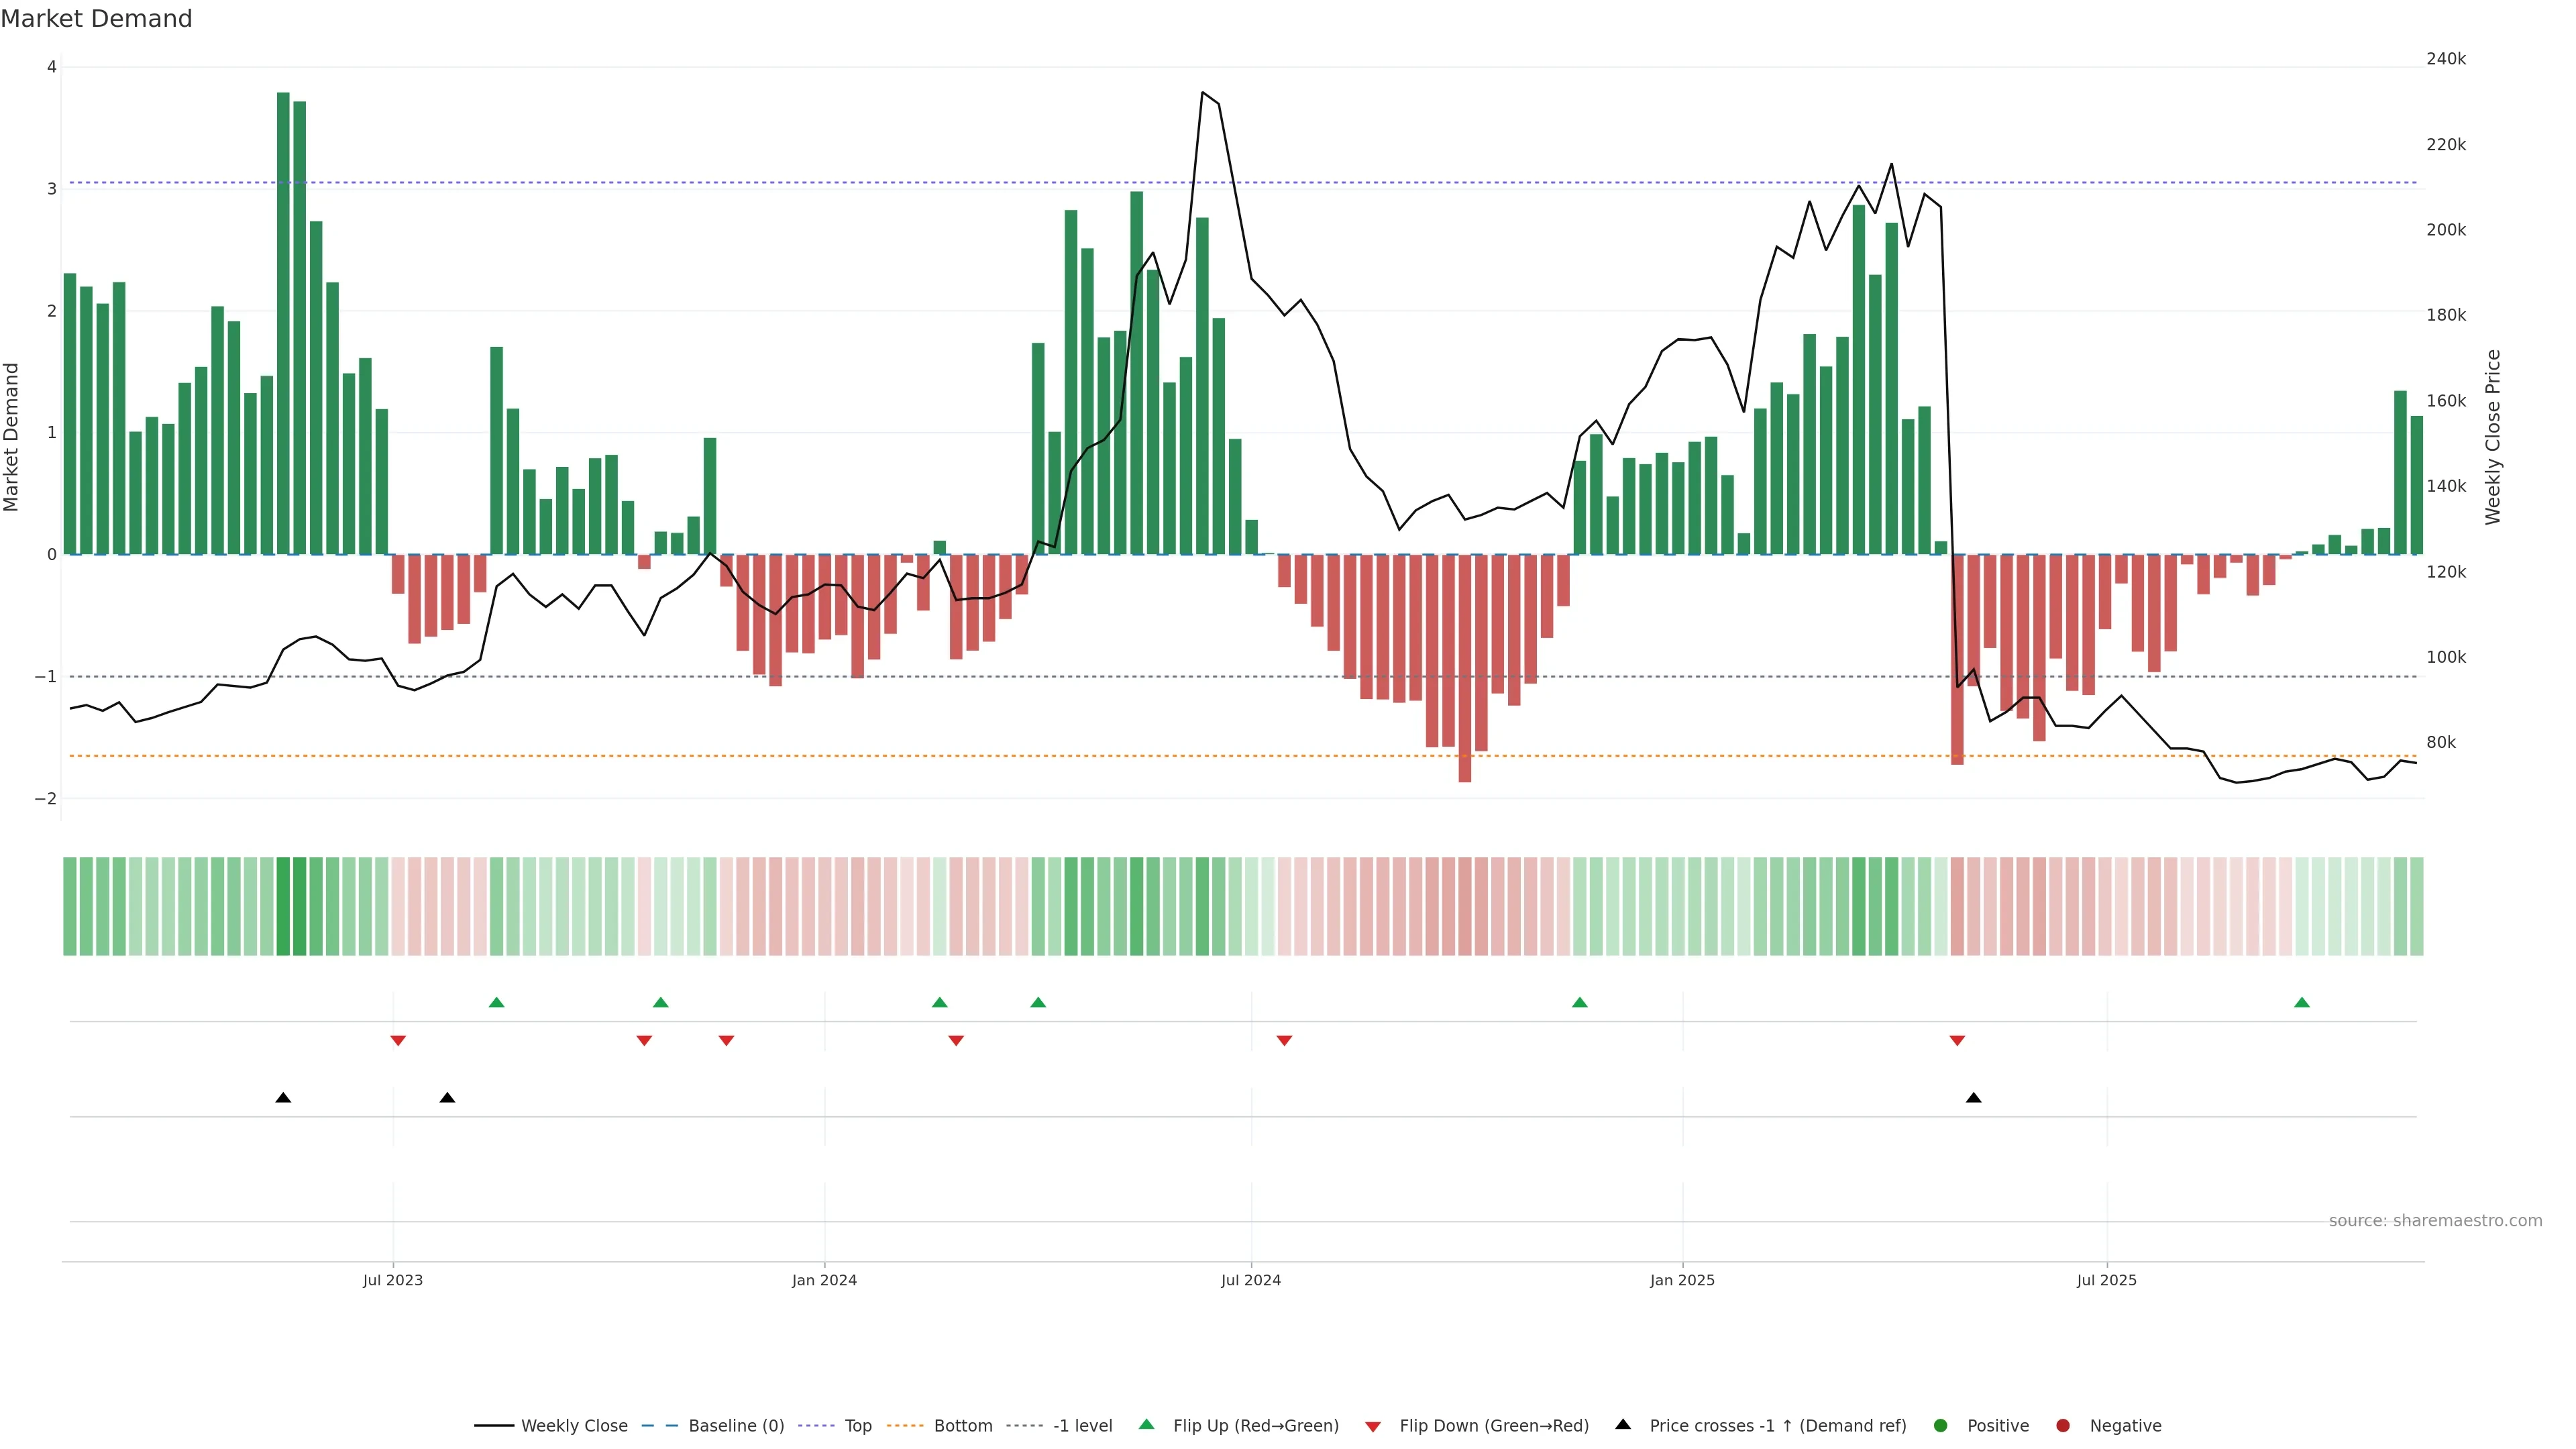Viewport: 2576px width, 1449px height.
Task: Hide the Top threshold legend entry
Action: (857, 1426)
